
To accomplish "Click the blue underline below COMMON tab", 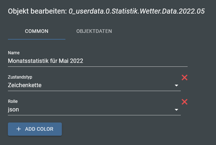I will coord(37,39).
